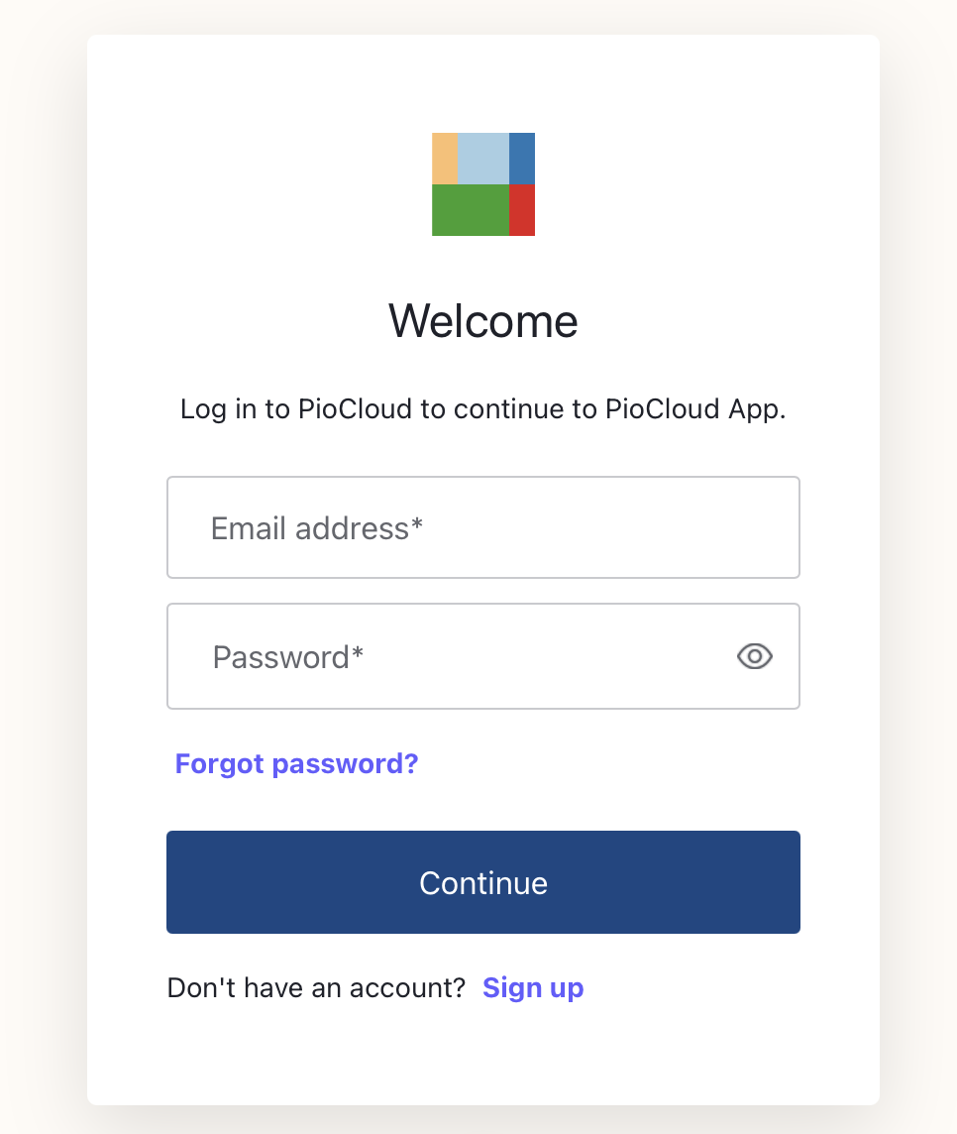The width and height of the screenshot is (957, 1134).
Task: Click the eye icon in the password field
Action: point(754,656)
